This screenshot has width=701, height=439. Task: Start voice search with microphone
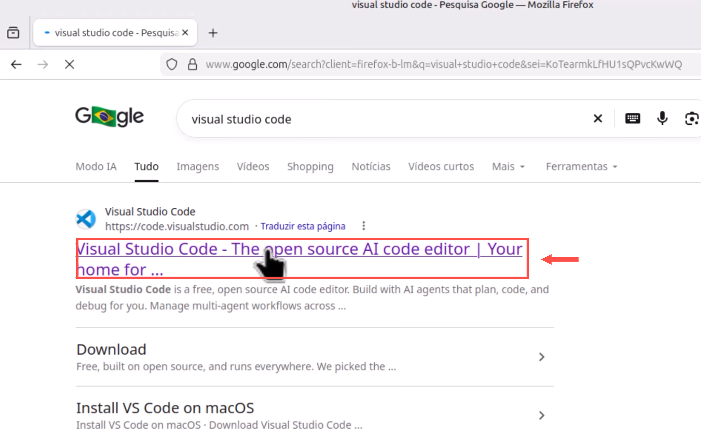point(662,118)
